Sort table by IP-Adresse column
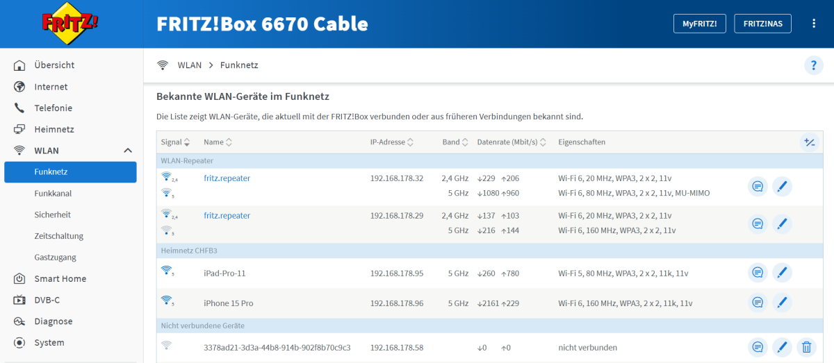Viewport: 834px width, 363px height. (x=392, y=142)
